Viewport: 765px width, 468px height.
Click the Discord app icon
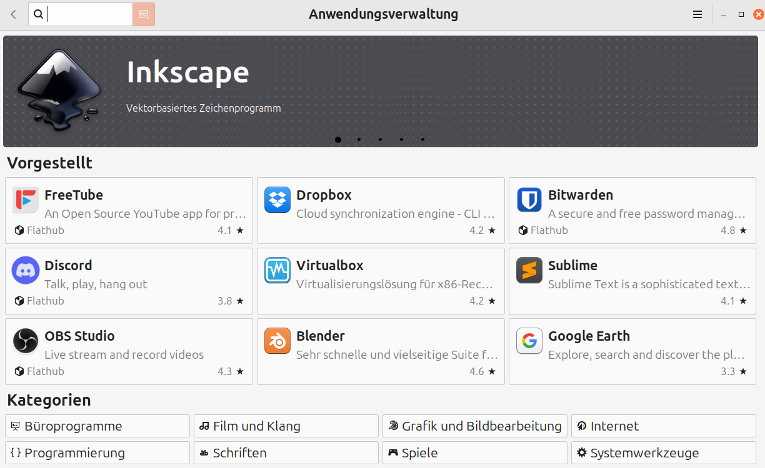pos(26,270)
